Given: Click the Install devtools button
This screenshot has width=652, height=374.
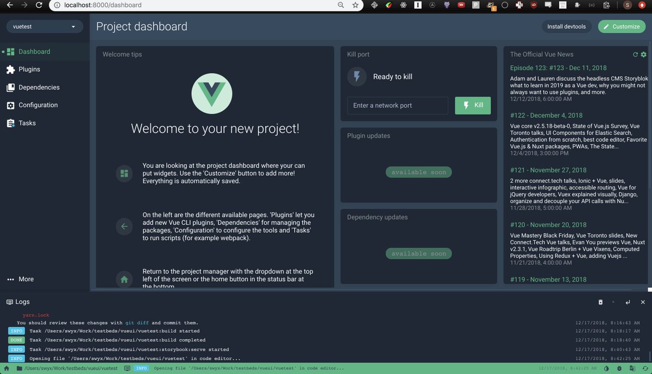Looking at the screenshot, I should tap(567, 26).
